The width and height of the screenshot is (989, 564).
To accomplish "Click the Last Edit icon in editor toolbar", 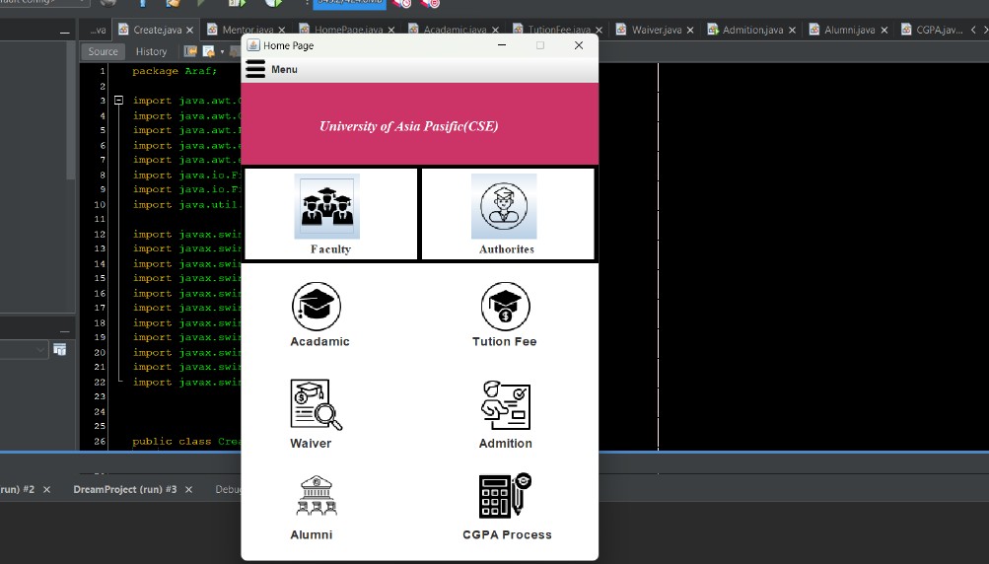I will tap(190, 51).
